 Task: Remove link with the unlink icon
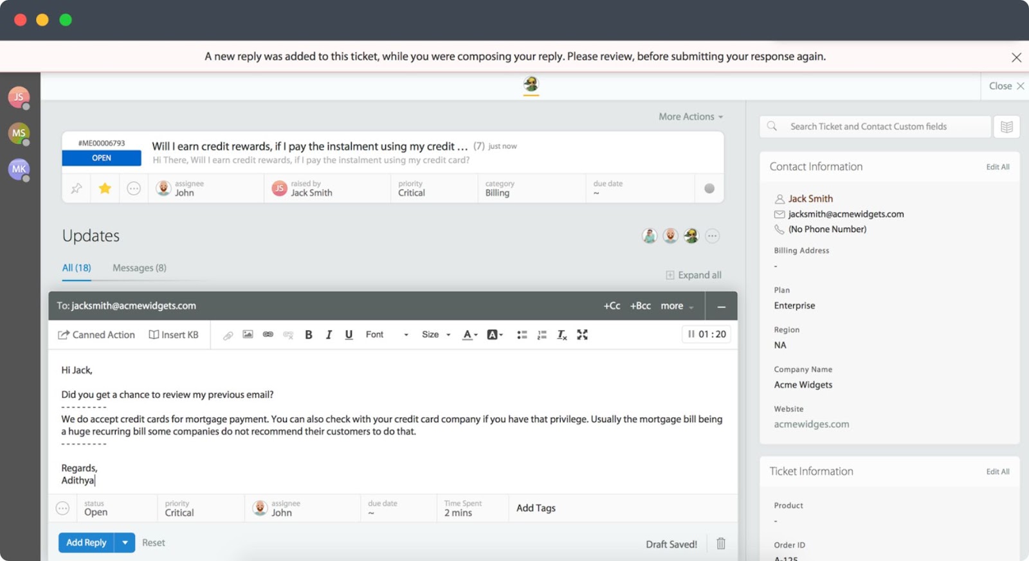(x=288, y=335)
